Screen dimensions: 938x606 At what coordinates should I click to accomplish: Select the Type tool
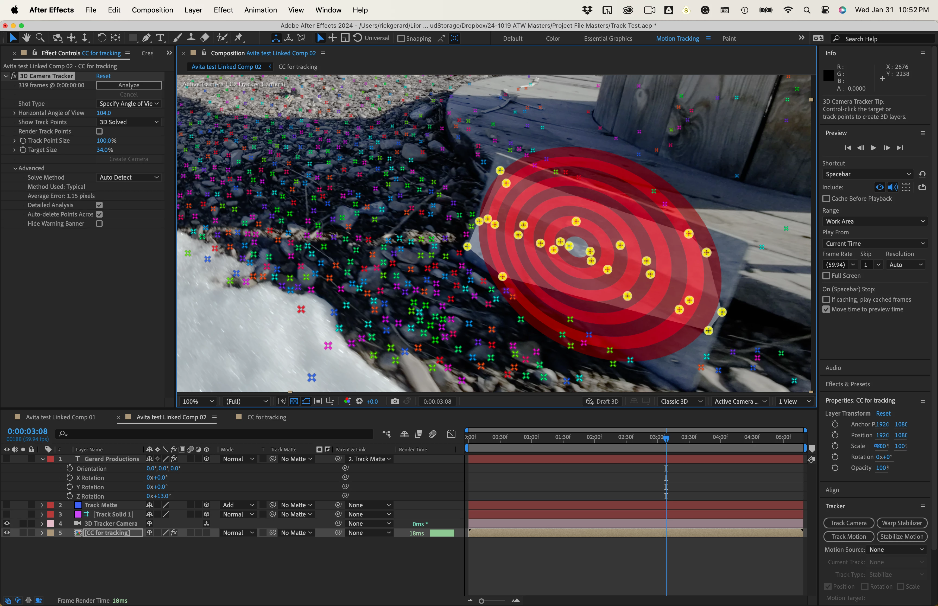[x=160, y=38]
